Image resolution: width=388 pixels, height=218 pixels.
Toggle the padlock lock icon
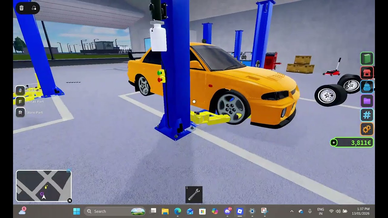(34, 8)
